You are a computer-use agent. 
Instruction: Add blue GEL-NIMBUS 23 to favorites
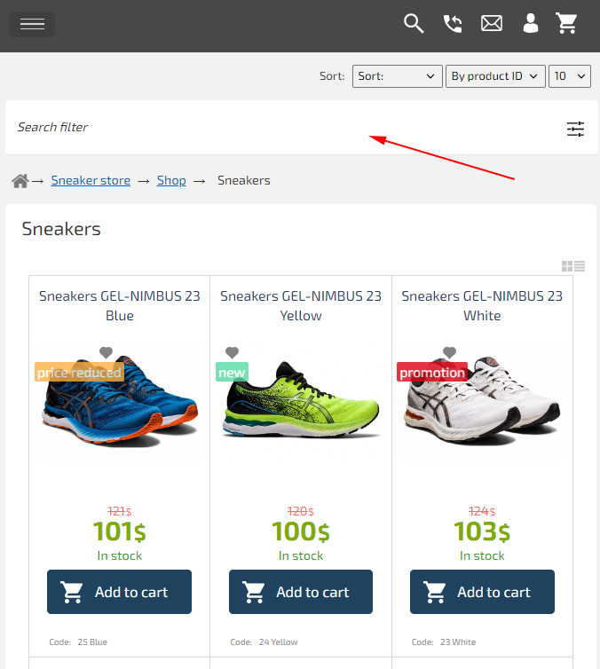tap(106, 352)
